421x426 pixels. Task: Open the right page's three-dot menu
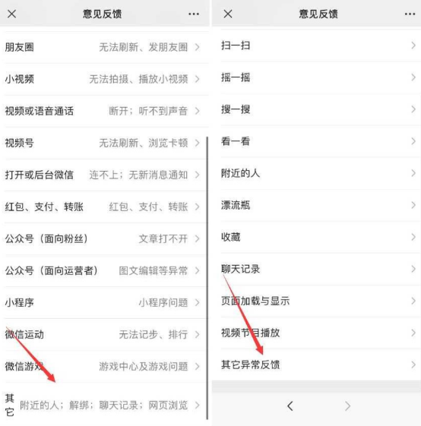(x=410, y=14)
